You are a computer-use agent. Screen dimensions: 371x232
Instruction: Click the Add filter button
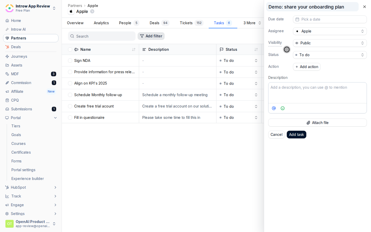coord(151,36)
